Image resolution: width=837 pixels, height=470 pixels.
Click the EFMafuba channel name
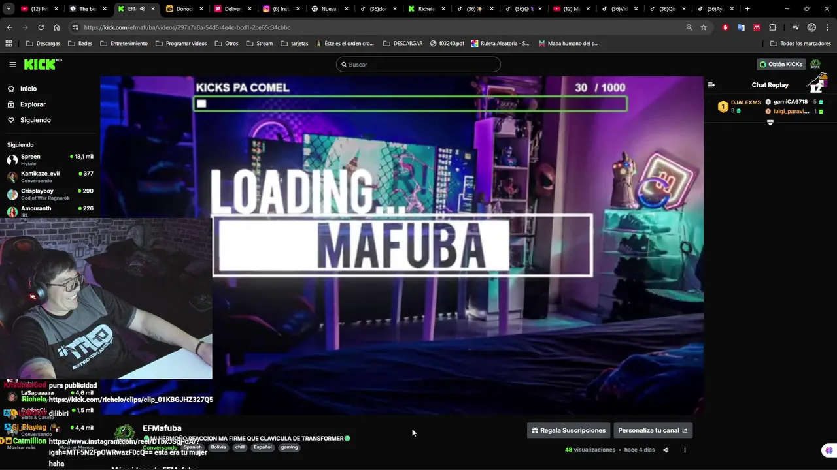[162, 428]
